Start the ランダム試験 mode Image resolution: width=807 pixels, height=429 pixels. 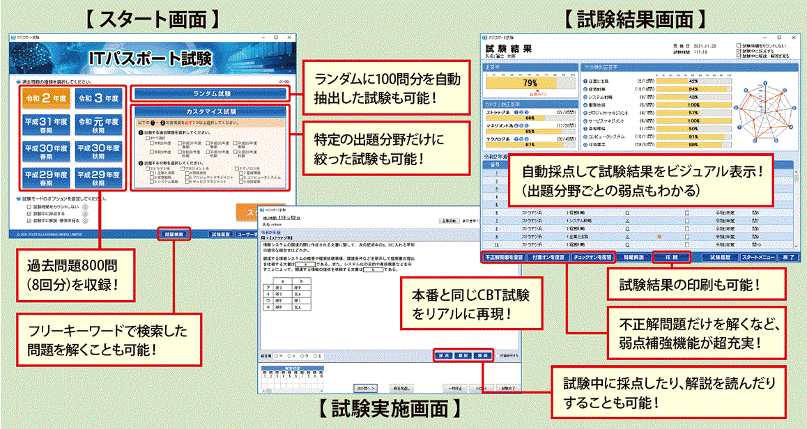click(212, 94)
